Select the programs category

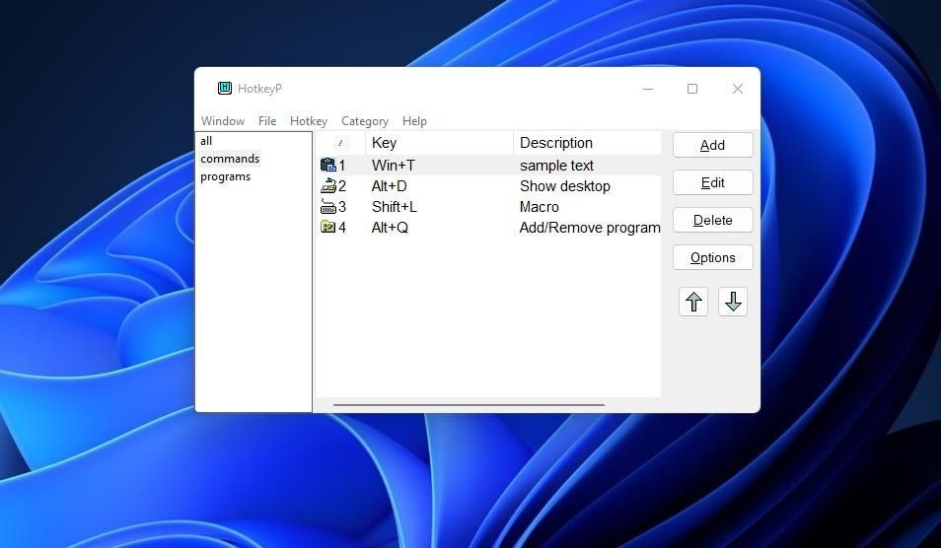(x=226, y=176)
